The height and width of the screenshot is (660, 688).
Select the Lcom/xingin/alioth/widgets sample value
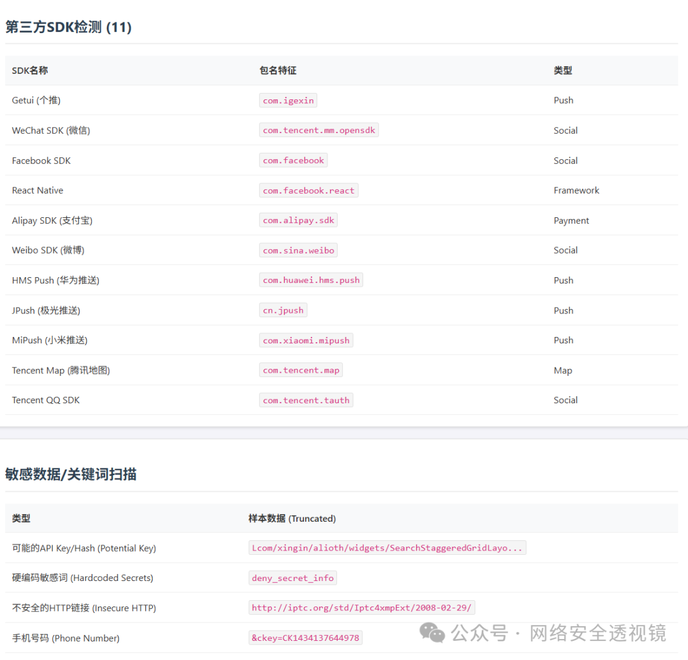click(x=387, y=548)
